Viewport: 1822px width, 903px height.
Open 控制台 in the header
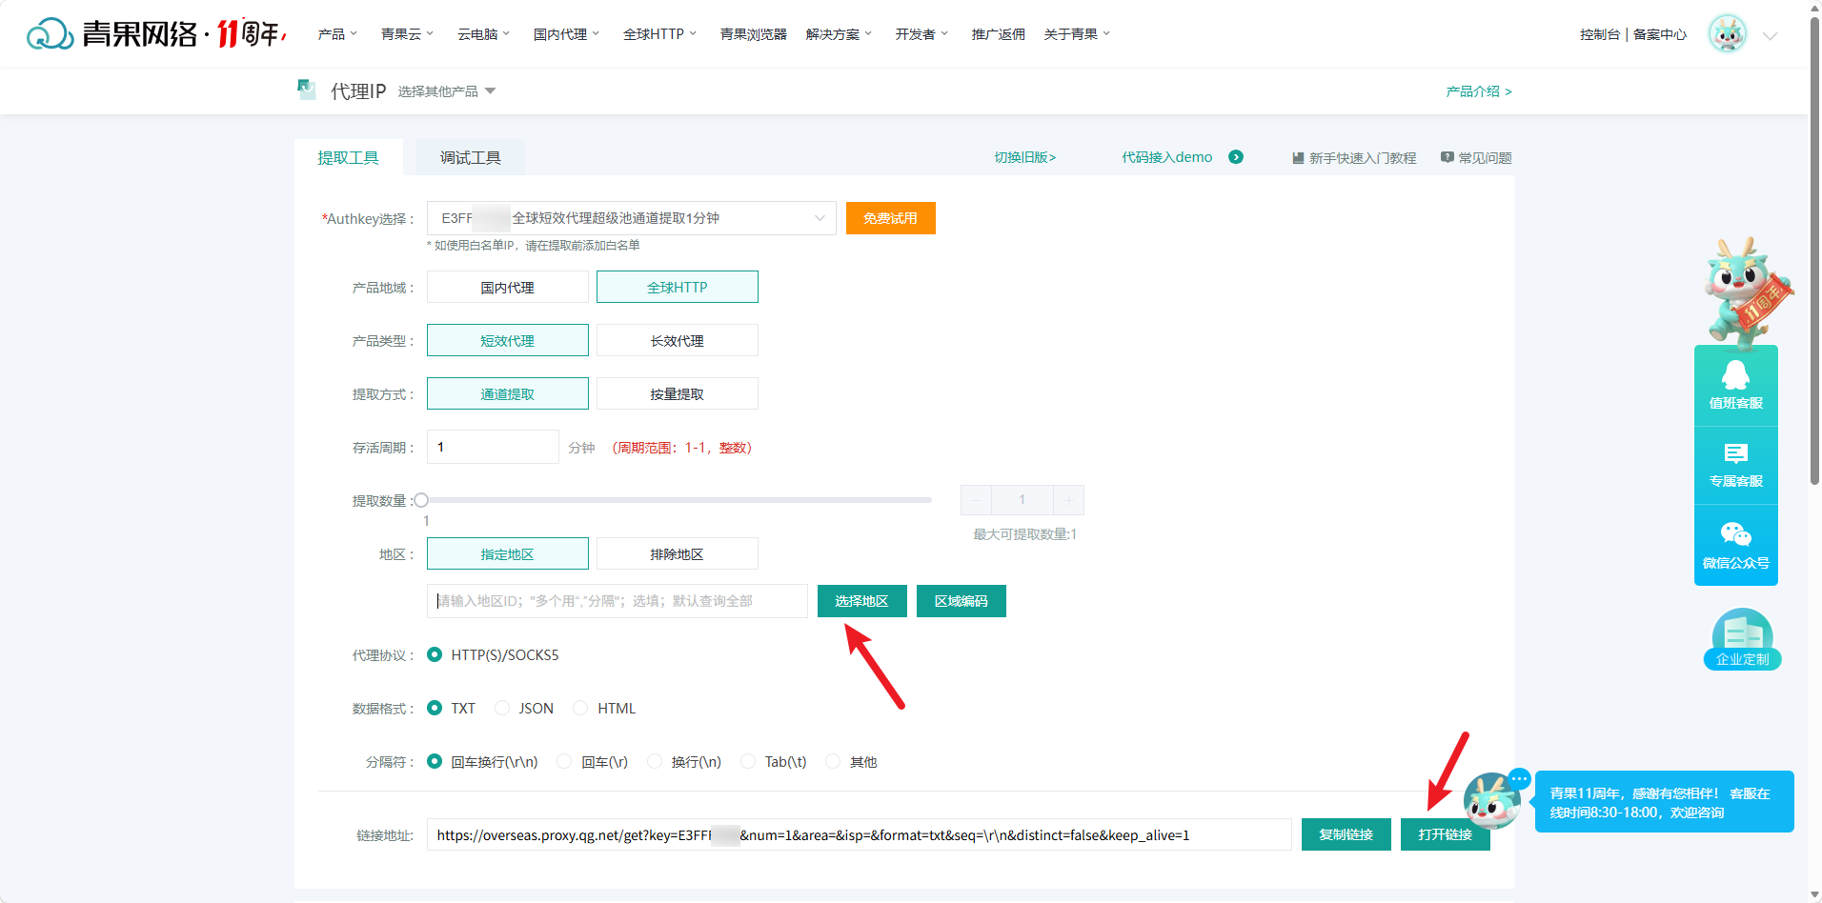coord(1599,34)
